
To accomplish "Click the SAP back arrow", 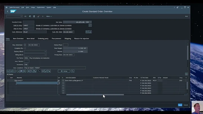I will pyautogui.click(x=8, y=11).
